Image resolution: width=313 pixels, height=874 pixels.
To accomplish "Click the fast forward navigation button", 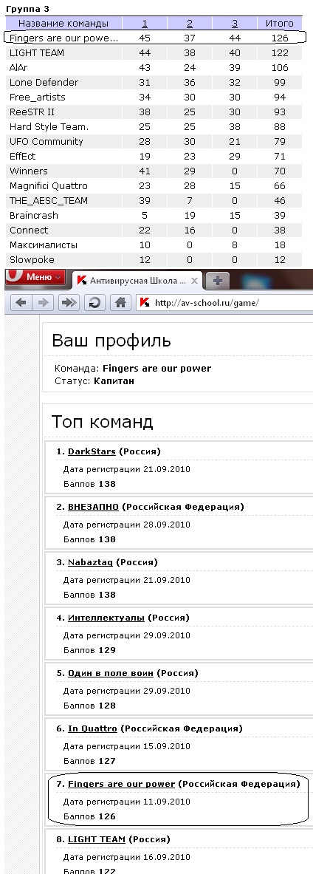I will pos(69,303).
